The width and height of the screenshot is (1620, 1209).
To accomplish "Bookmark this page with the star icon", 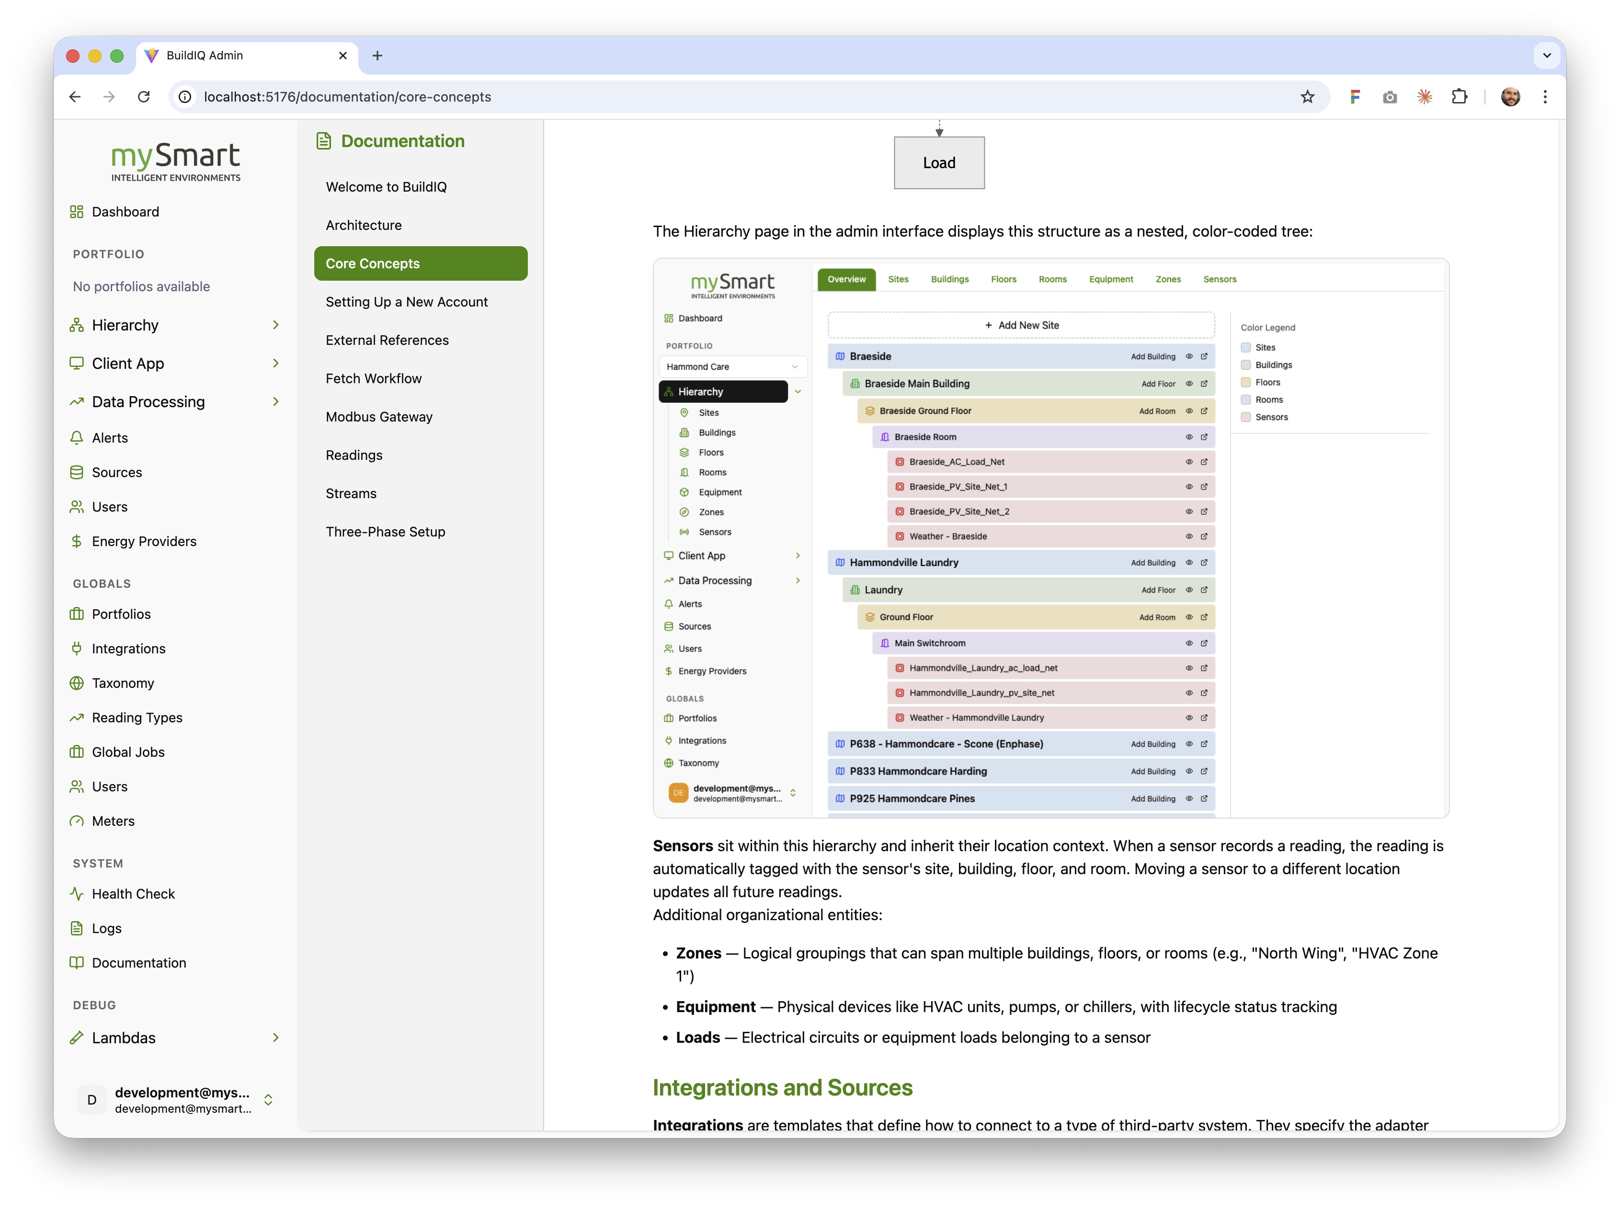I will (x=1307, y=97).
